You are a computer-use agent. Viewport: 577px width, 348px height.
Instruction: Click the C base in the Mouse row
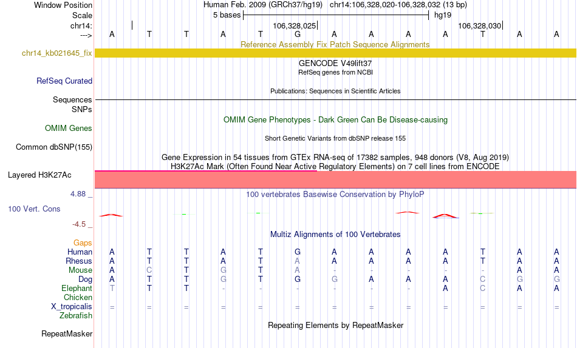point(149,270)
